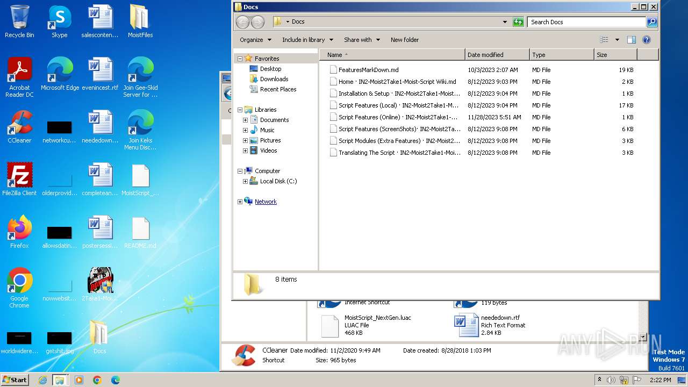Click the Back navigation arrow in Docs window

click(x=243, y=22)
